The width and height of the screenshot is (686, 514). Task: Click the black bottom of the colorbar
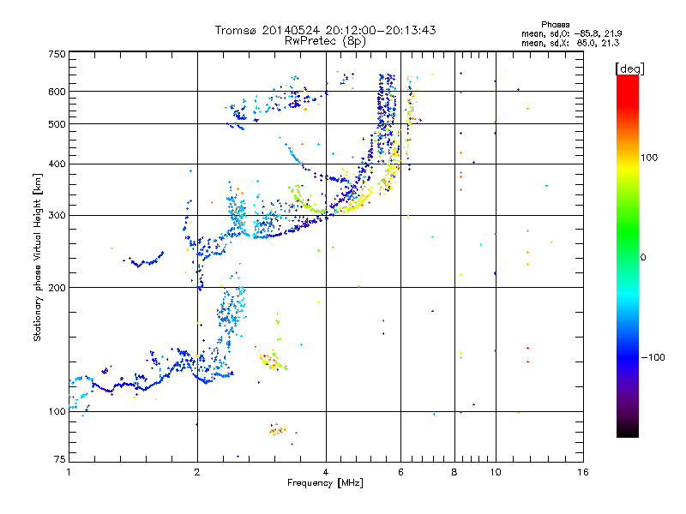tap(628, 431)
